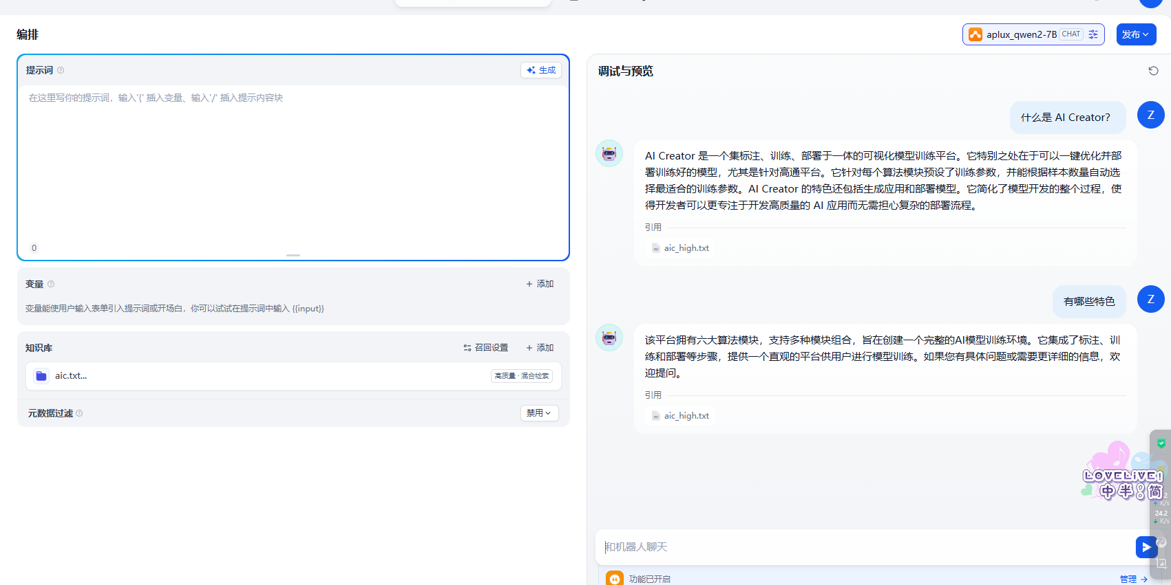The width and height of the screenshot is (1171, 585).
Task: Click the help icon beside 元数据过滤
Action: (x=79, y=413)
